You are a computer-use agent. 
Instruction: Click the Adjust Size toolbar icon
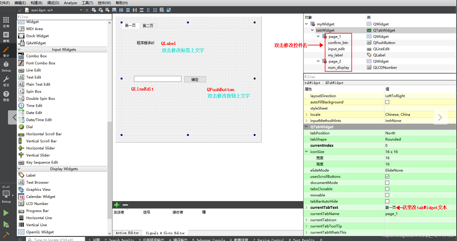169,10
